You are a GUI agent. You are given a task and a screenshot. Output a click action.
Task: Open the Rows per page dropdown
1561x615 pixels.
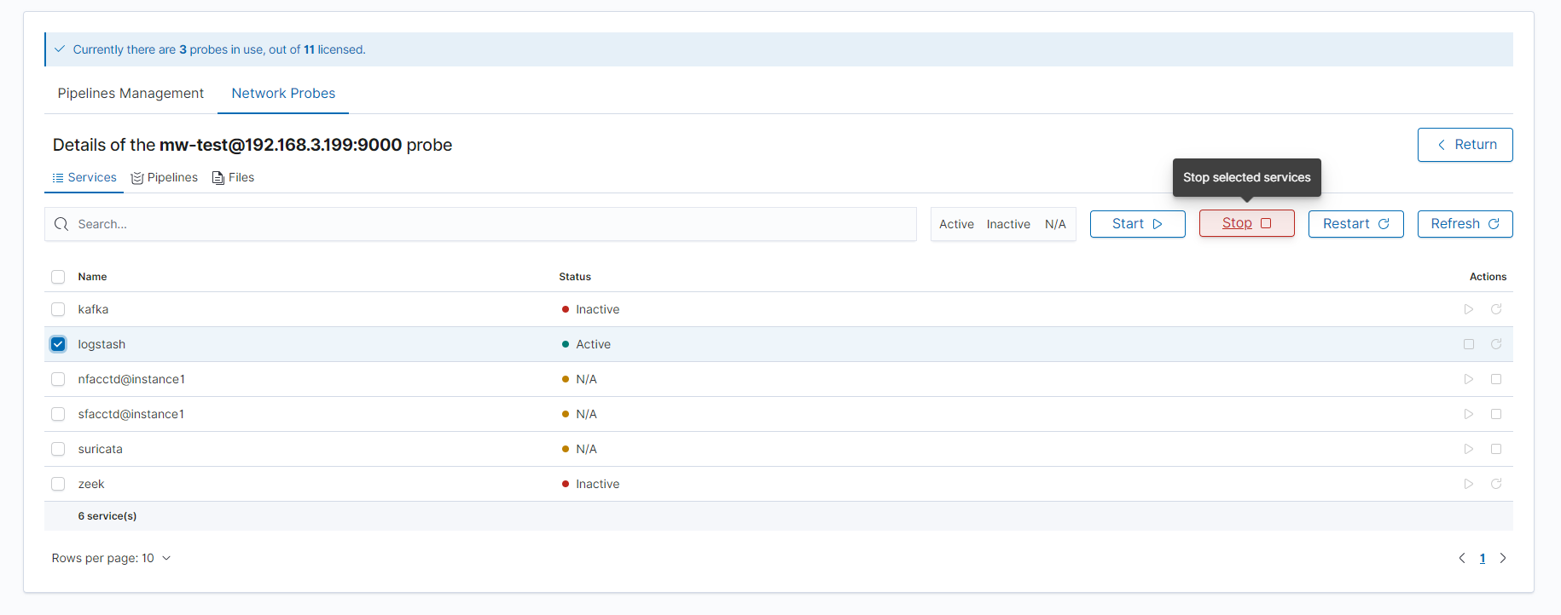pos(111,558)
